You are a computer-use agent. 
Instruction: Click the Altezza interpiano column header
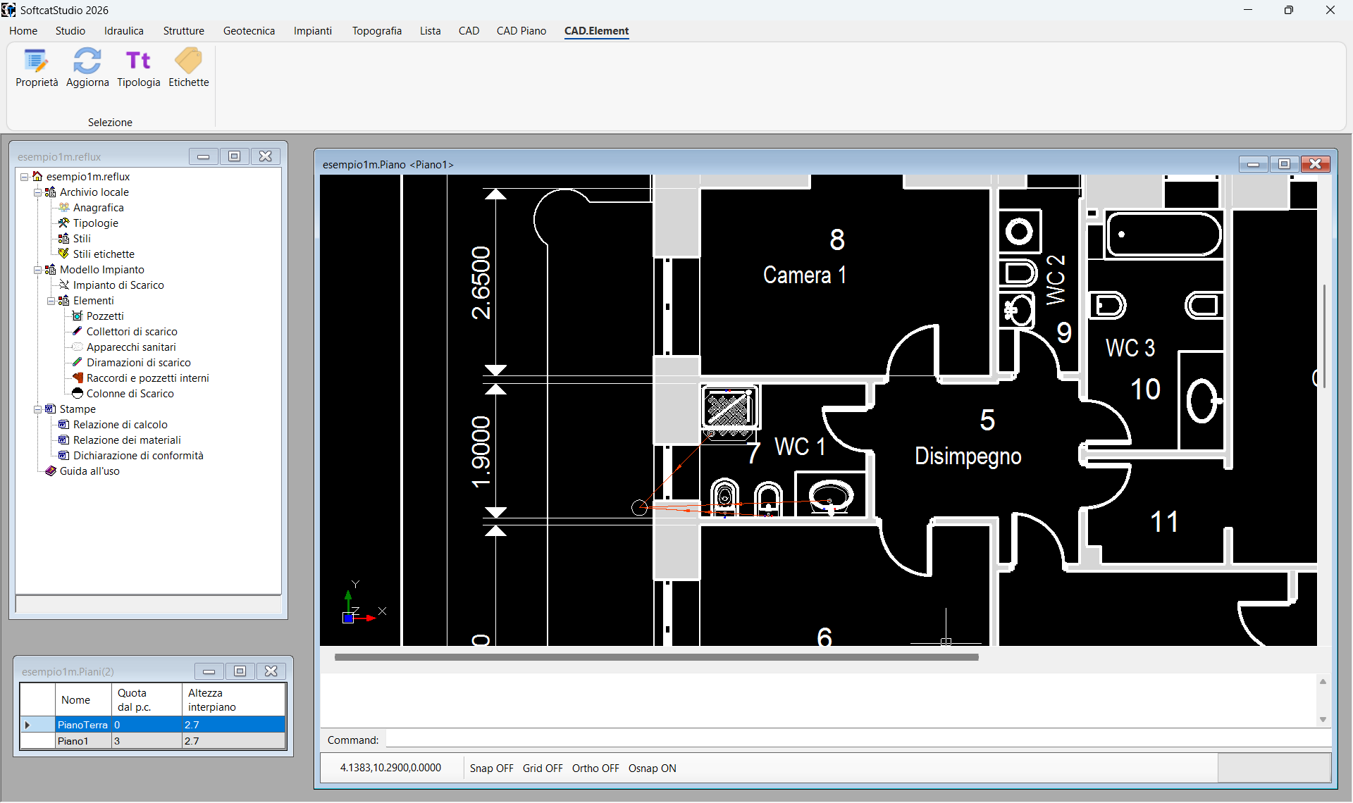pos(233,700)
